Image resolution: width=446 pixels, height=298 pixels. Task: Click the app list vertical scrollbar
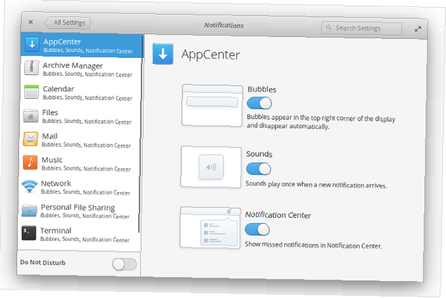tap(140, 134)
